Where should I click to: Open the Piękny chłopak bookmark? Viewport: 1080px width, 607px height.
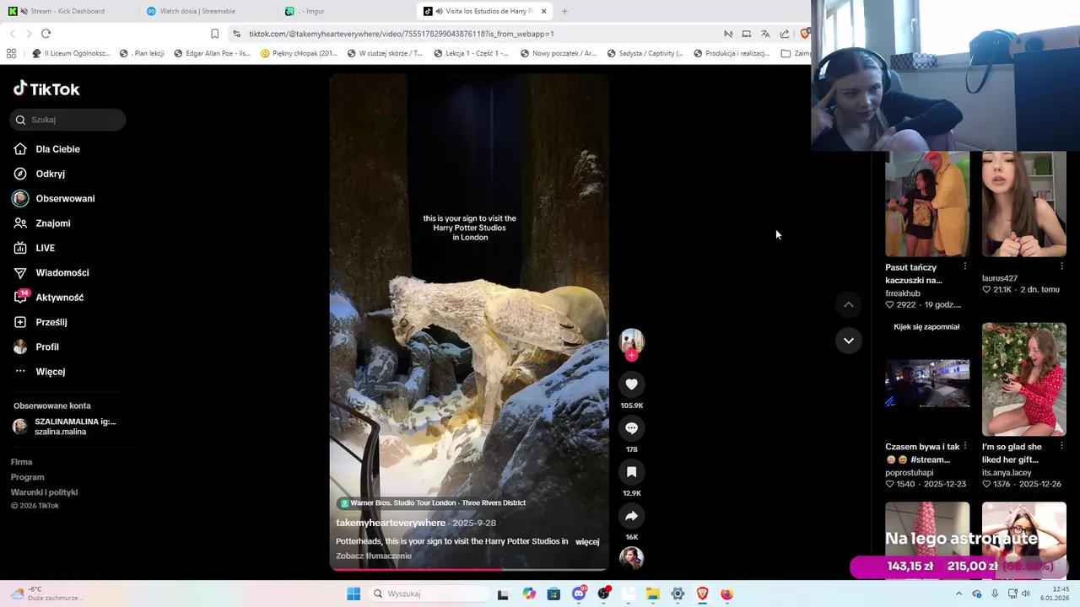[300, 53]
